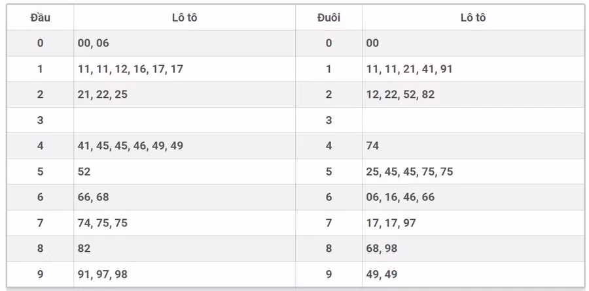Screen dimensions: 589x291
Task: Click the cell containing only 74
Action: tap(372, 146)
